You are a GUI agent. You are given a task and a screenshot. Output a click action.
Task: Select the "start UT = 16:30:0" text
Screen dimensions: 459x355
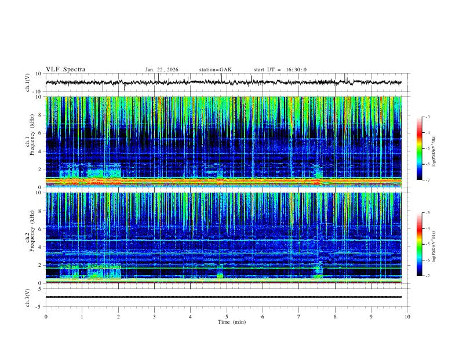pos(280,70)
